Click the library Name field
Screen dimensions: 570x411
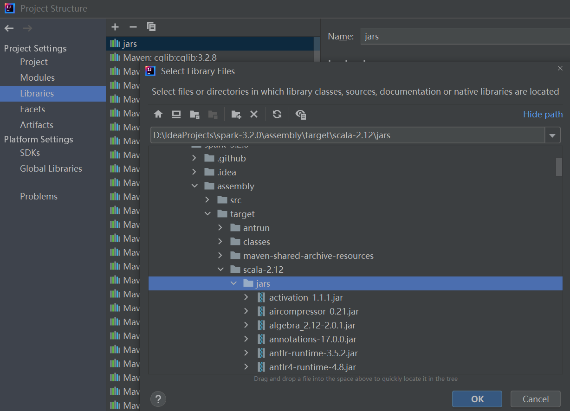[465, 36]
